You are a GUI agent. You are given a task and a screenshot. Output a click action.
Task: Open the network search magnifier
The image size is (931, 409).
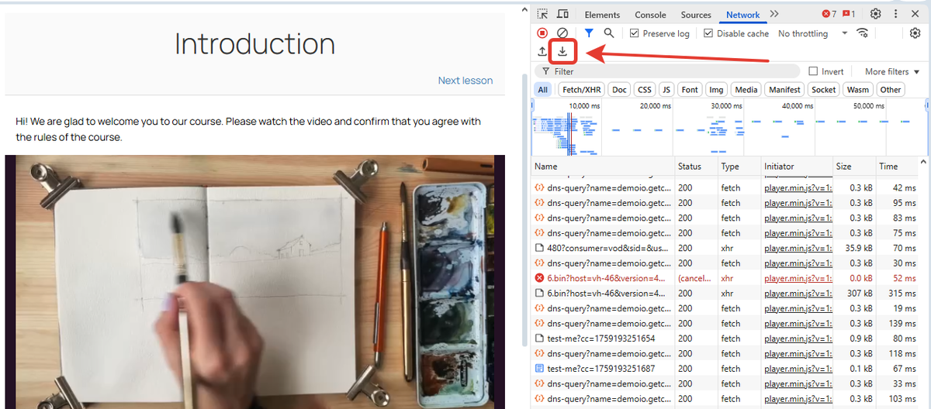pyautogui.click(x=609, y=33)
